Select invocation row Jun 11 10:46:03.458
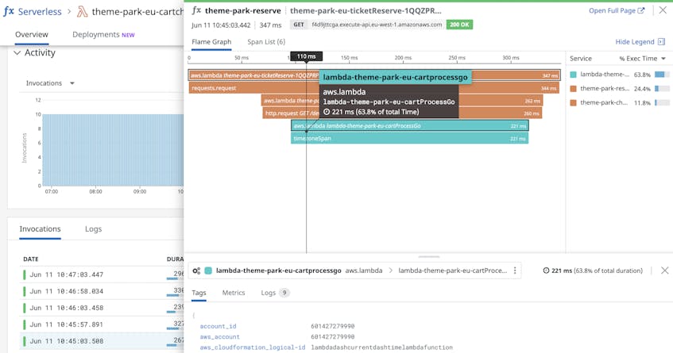Image resolution: width=673 pixels, height=353 pixels. [102, 308]
